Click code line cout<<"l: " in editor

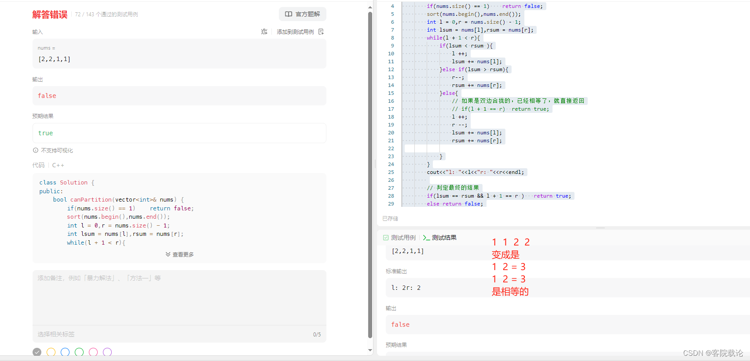pos(476,172)
